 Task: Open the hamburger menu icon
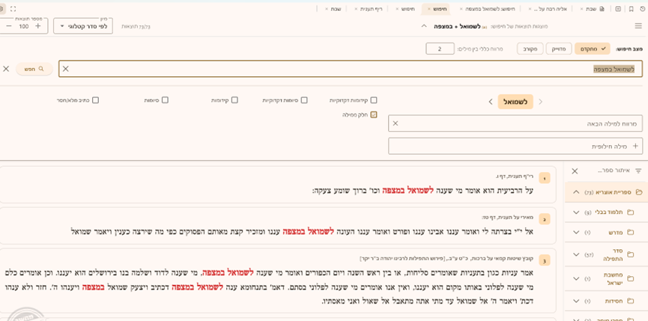[x=638, y=25]
